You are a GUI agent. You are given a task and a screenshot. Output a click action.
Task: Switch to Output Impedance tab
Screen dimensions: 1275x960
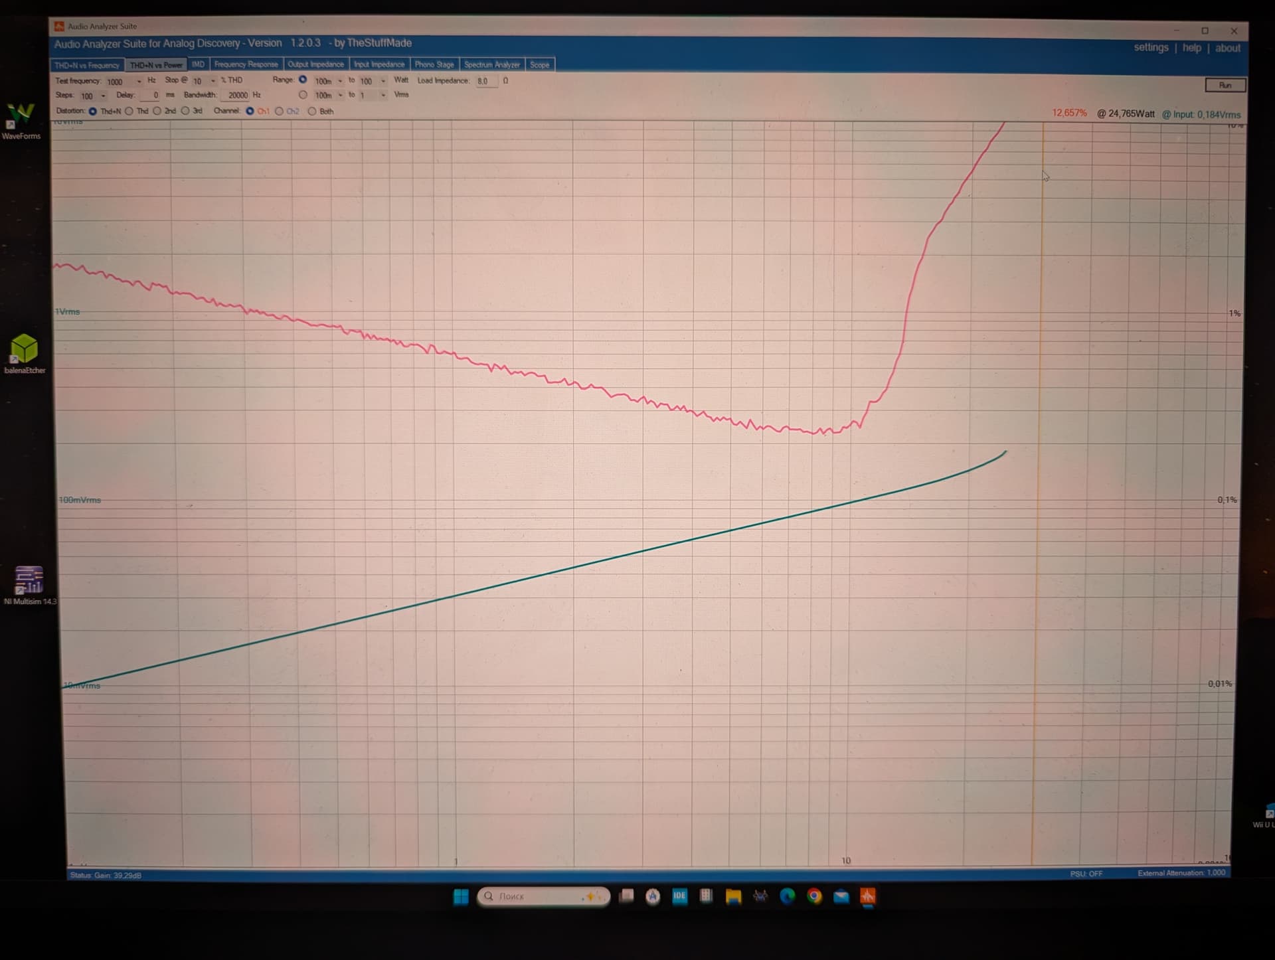(315, 64)
